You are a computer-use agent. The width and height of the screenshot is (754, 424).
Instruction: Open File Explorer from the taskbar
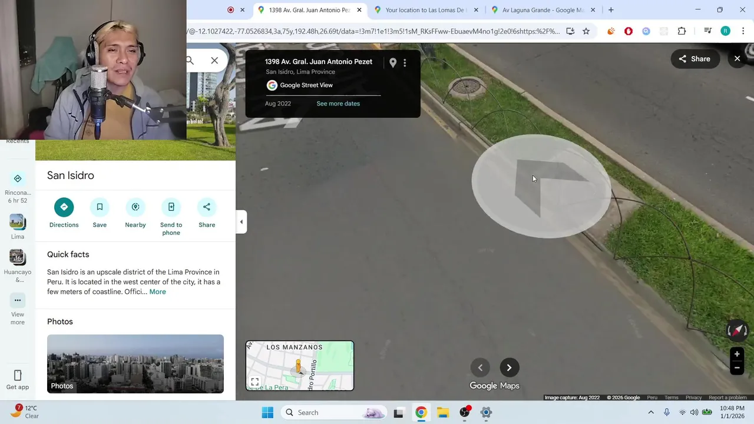pyautogui.click(x=442, y=412)
